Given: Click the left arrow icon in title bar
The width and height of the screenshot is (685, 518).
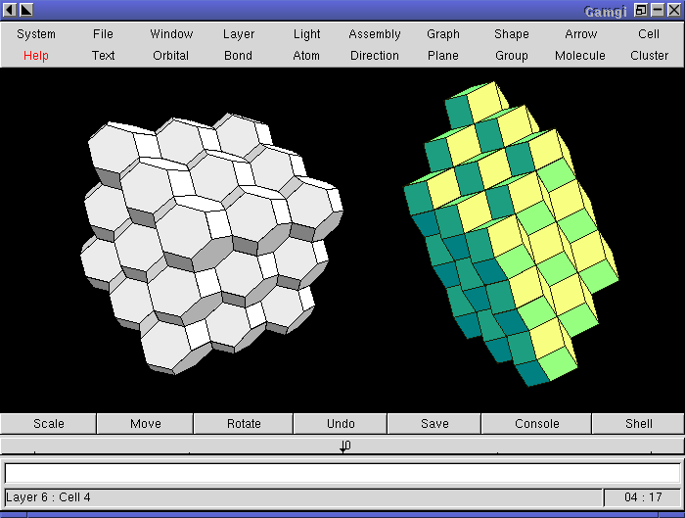Looking at the screenshot, I should [x=10, y=10].
